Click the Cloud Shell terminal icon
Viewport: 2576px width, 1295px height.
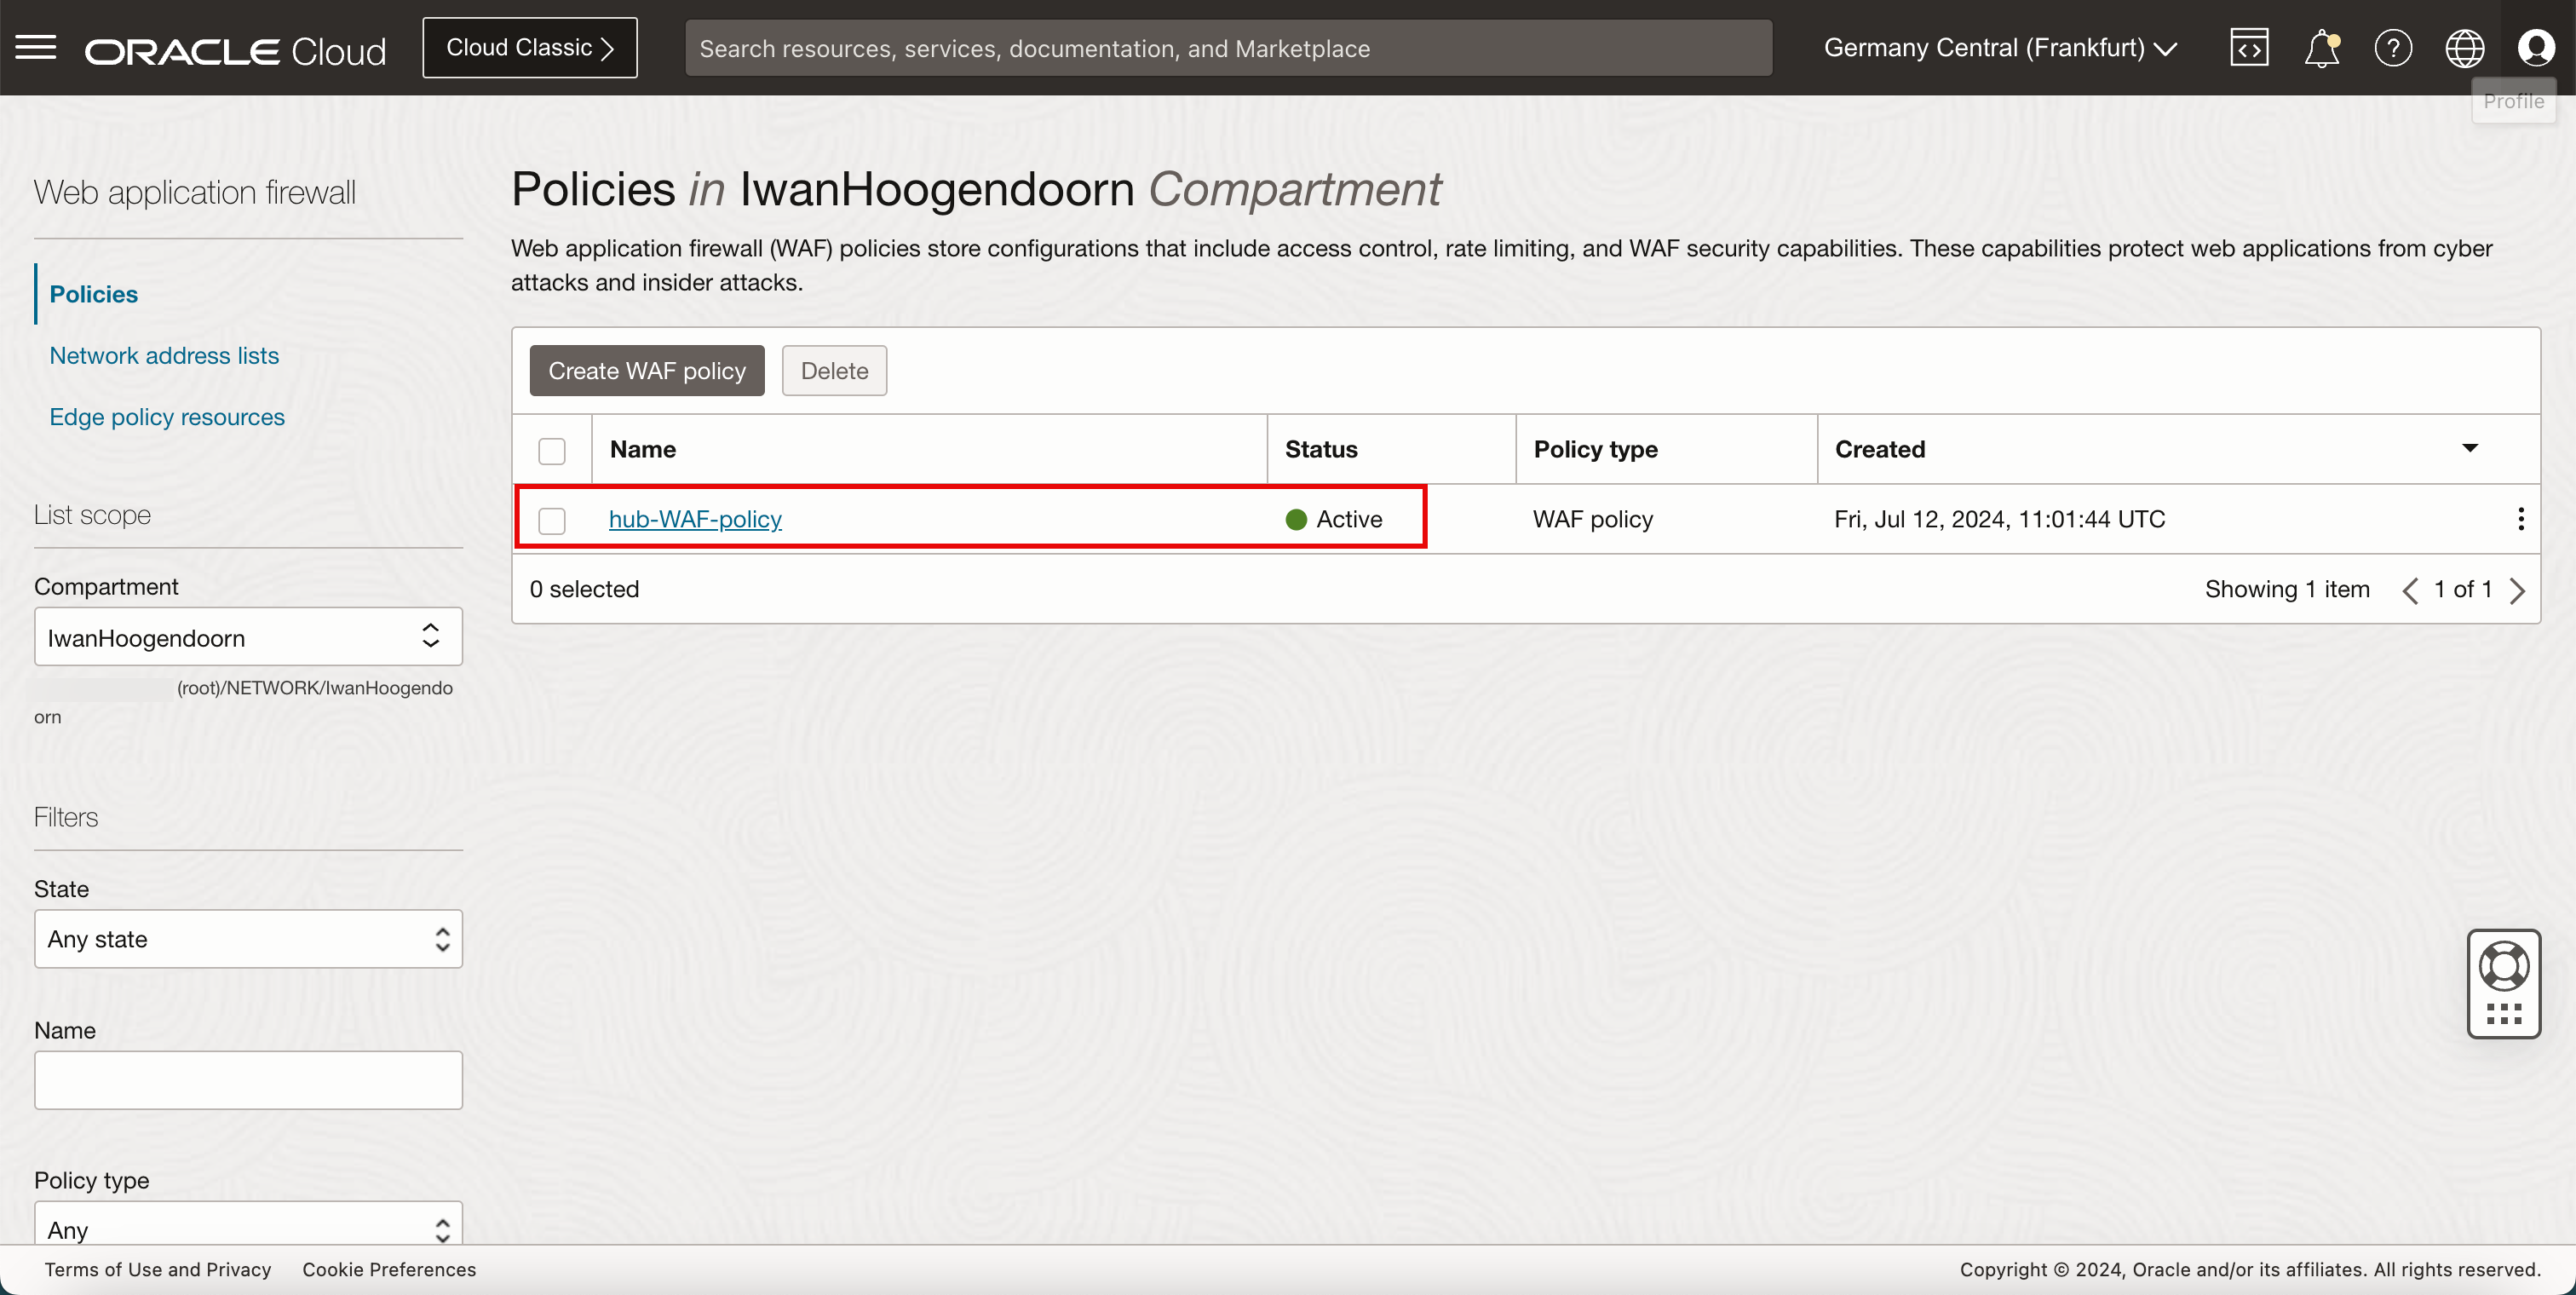point(2251,46)
